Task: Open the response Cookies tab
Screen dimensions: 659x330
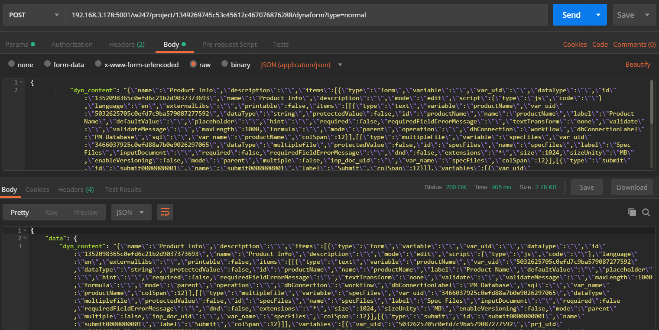Action: [37, 189]
